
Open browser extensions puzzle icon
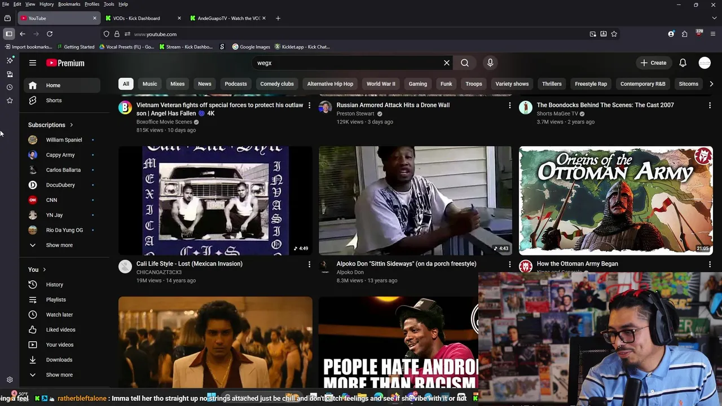point(684,34)
